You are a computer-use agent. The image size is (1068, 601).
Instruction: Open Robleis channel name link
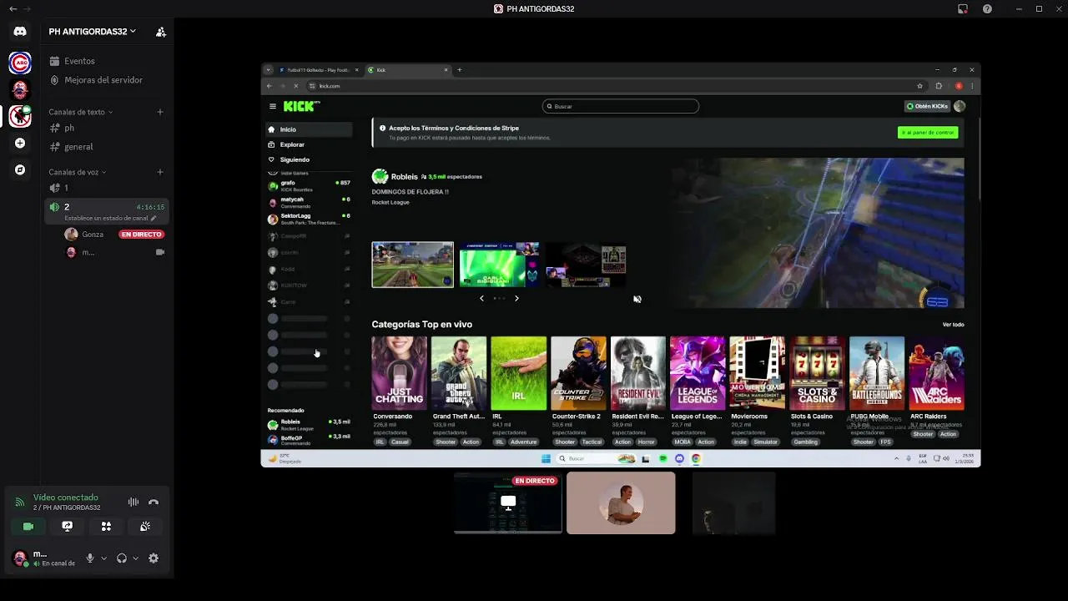point(405,177)
